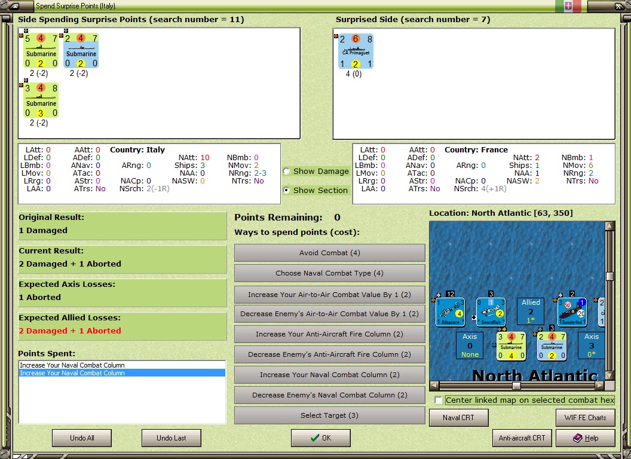This screenshot has width=631, height=459.
Task: Click yellow submarine 3-4-7 on map
Action: point(511,346)
